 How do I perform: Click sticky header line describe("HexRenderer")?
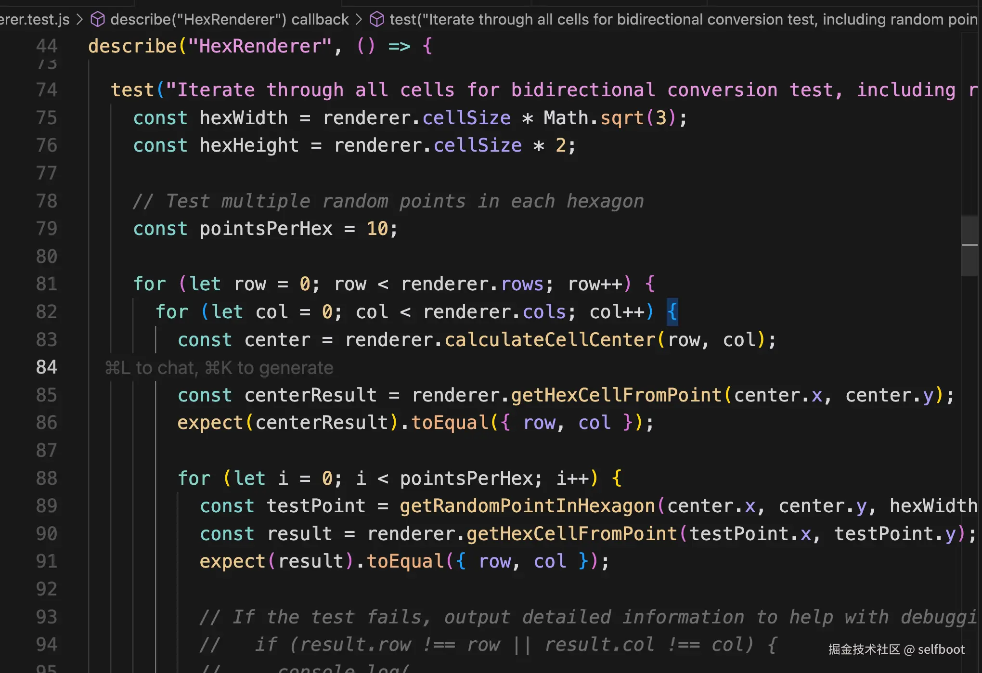click(260, 46)
